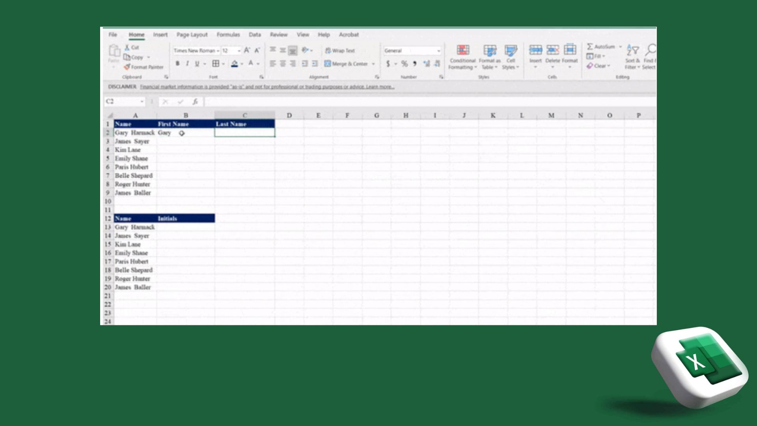Click the Orientation text angle icon
The height and width of the screenshot is (426, 757).
[305, 50]
